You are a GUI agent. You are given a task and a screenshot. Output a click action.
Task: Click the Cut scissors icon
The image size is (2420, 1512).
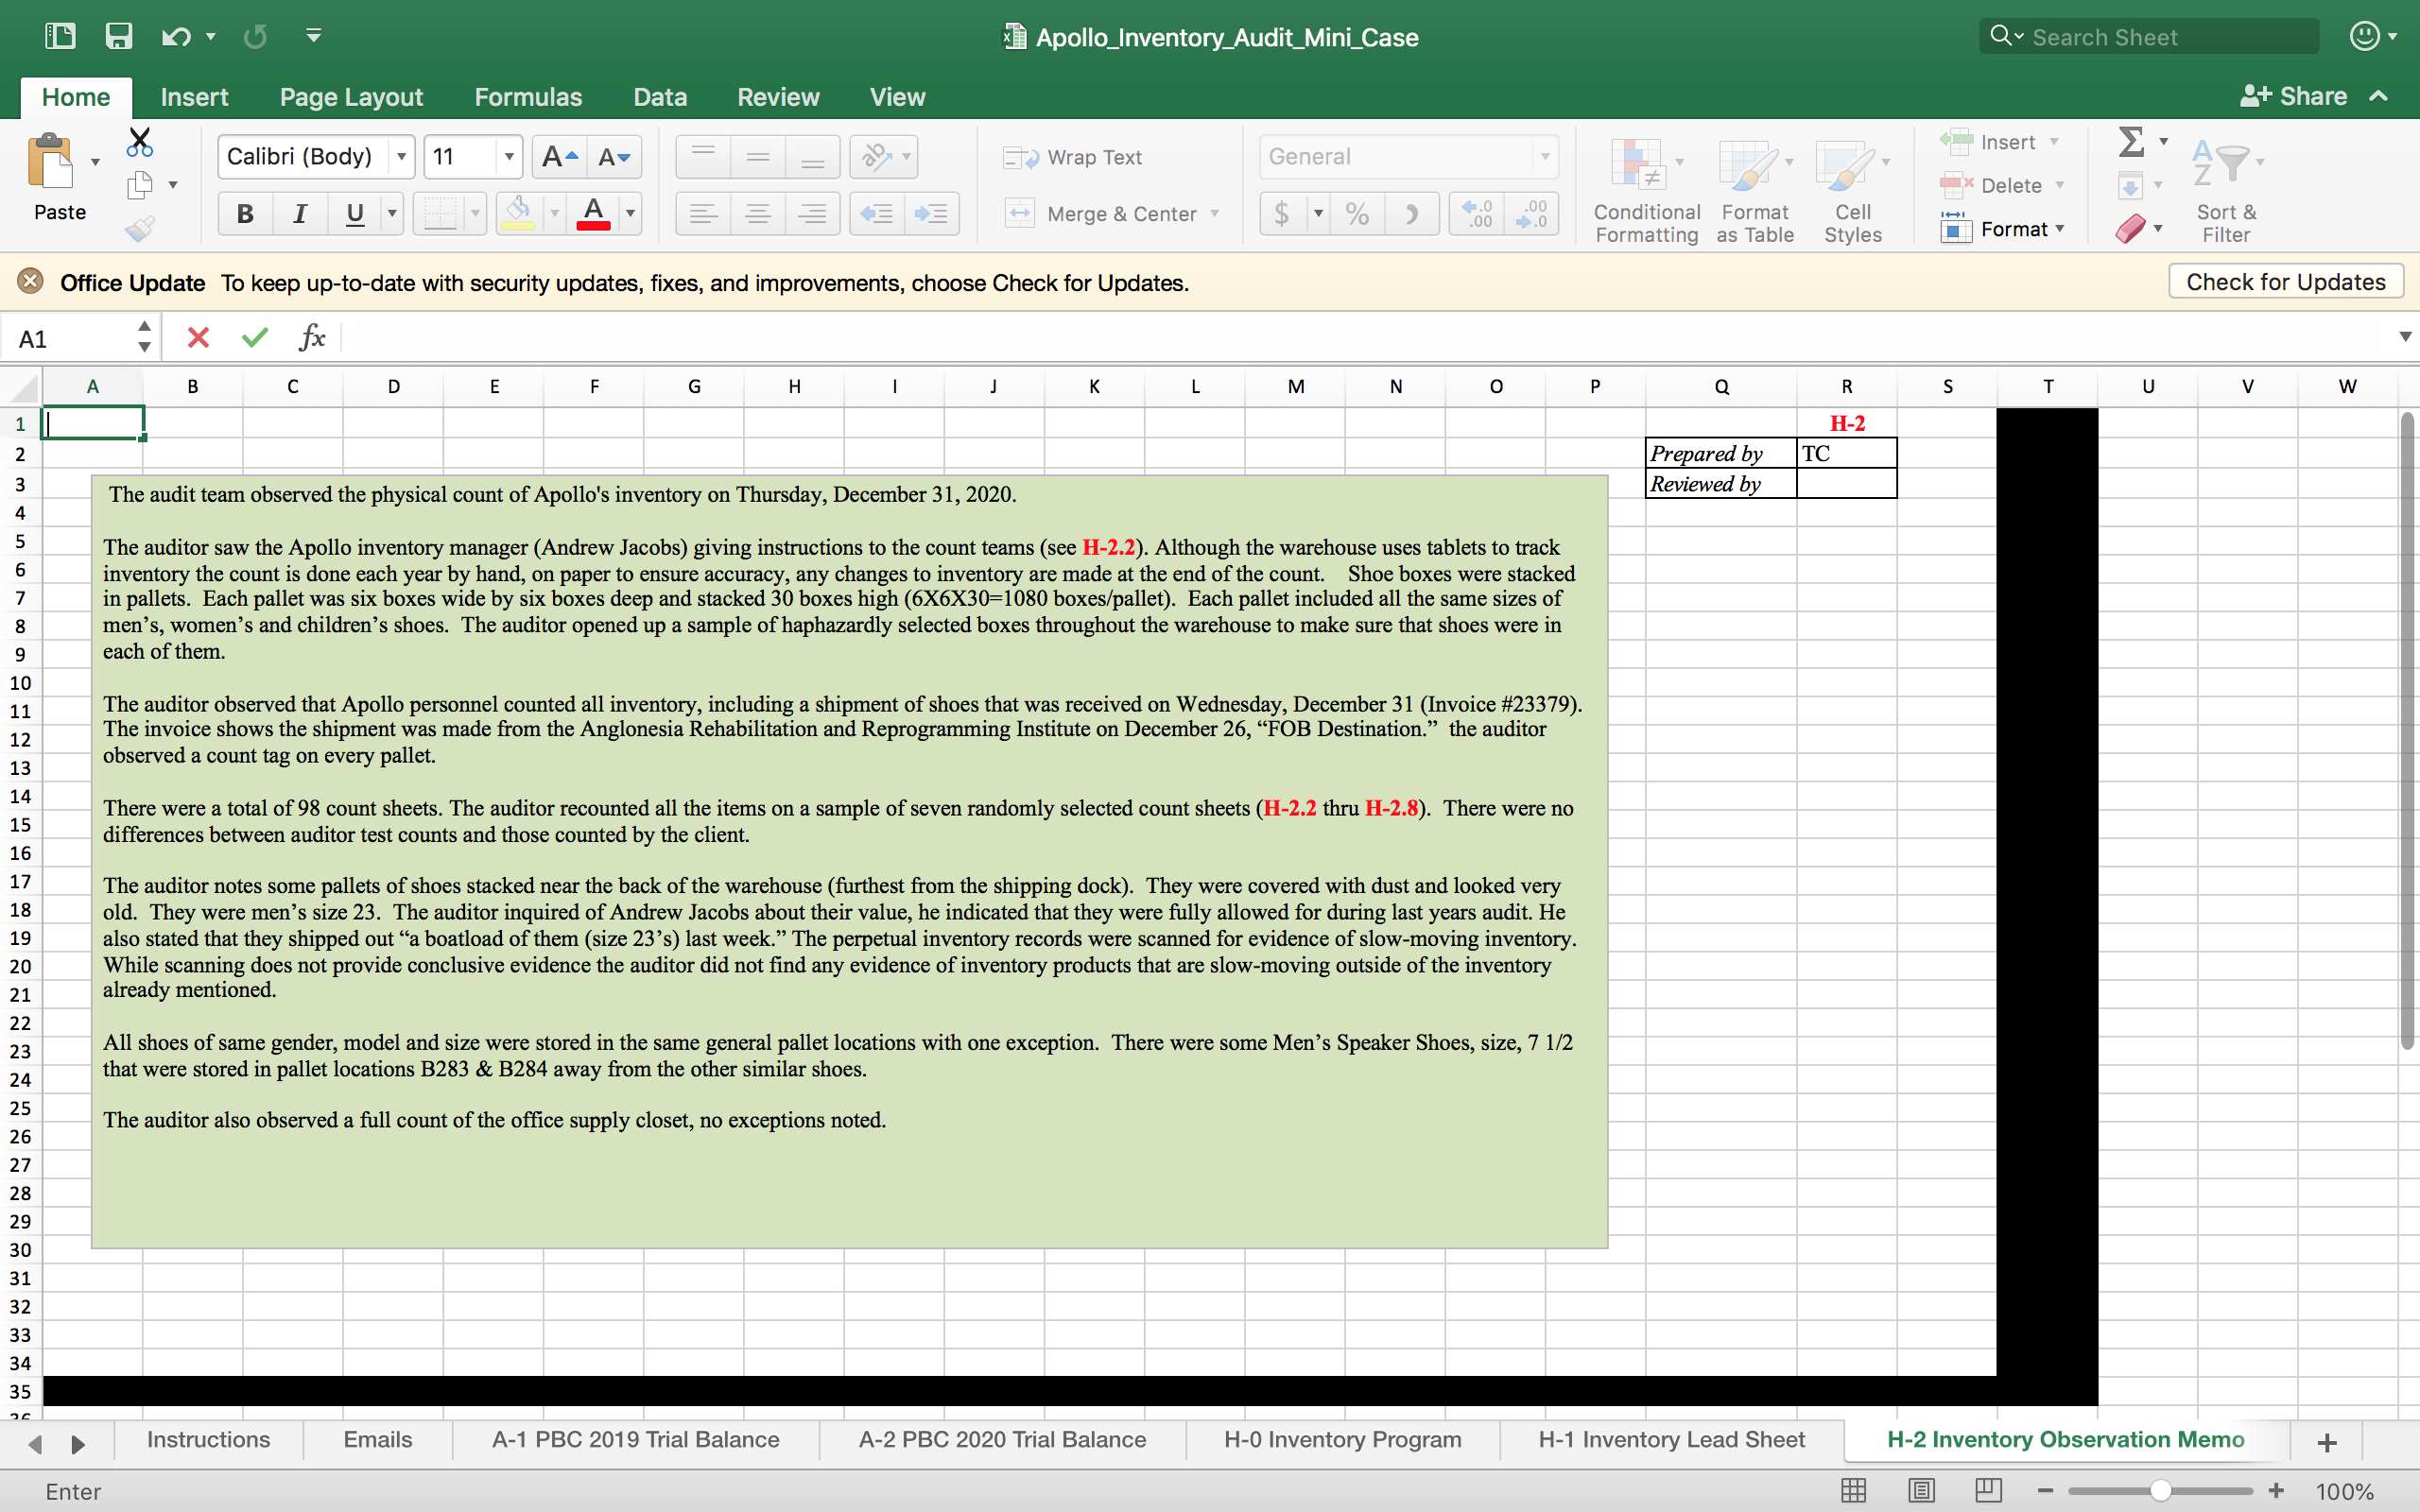click(x=140, y=142)
